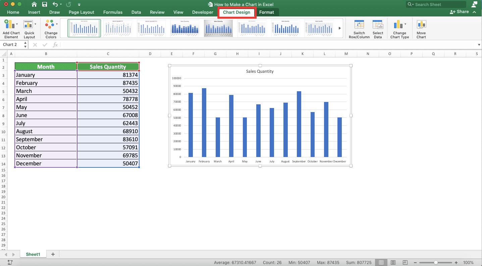
Task: Click the Name Box showing Chart 2
Action: point(12,45)
